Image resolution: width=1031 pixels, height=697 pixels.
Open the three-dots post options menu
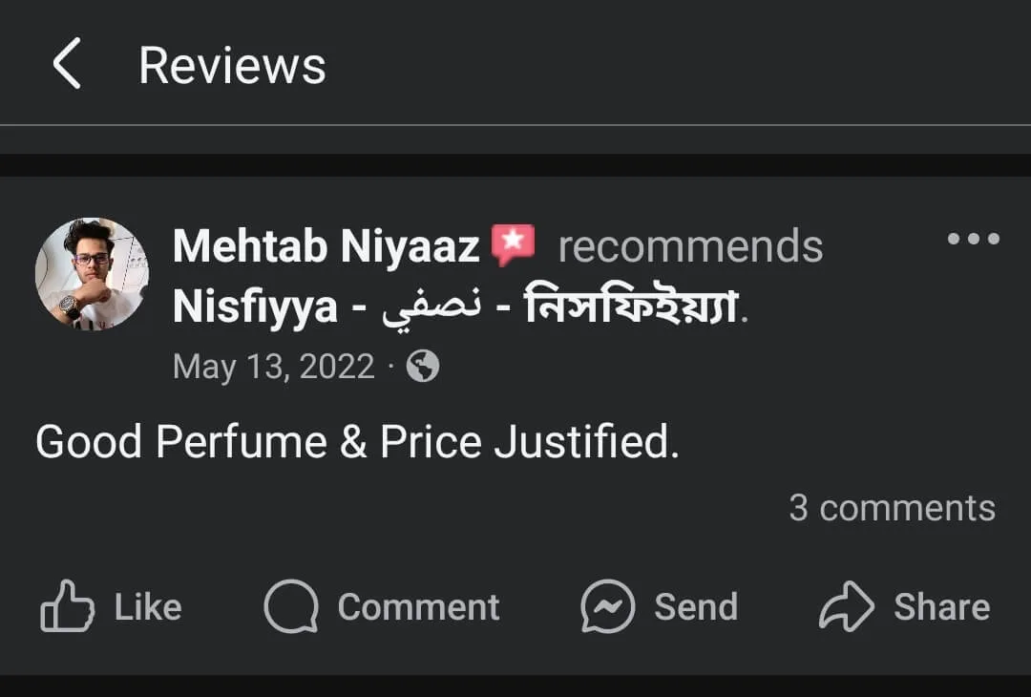[x=973, y=239]
